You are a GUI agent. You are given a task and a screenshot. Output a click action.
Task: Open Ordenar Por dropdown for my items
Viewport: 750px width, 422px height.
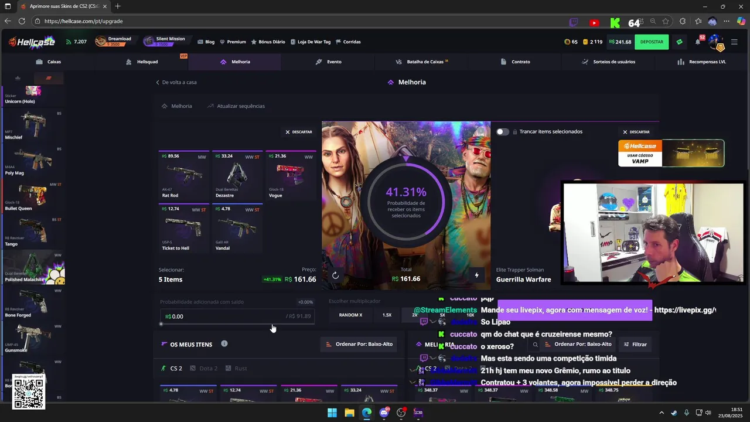point(359,344)
